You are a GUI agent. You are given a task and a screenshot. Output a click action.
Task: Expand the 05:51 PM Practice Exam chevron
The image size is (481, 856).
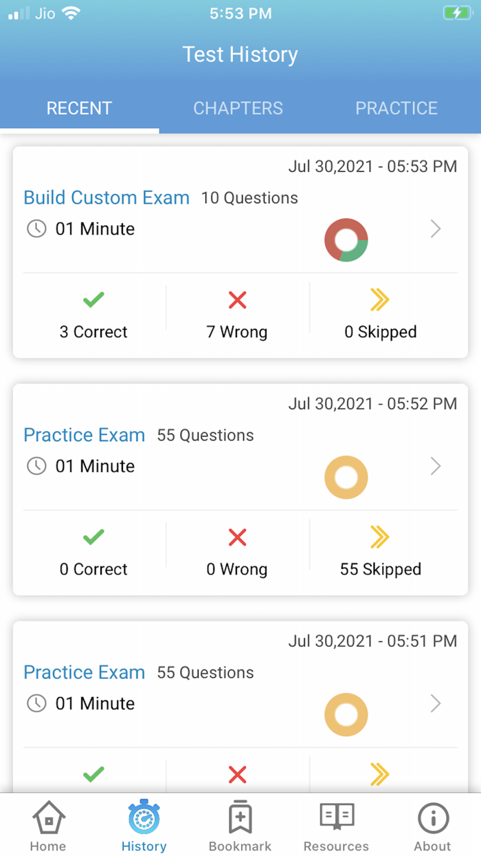[x=435, y=703]
